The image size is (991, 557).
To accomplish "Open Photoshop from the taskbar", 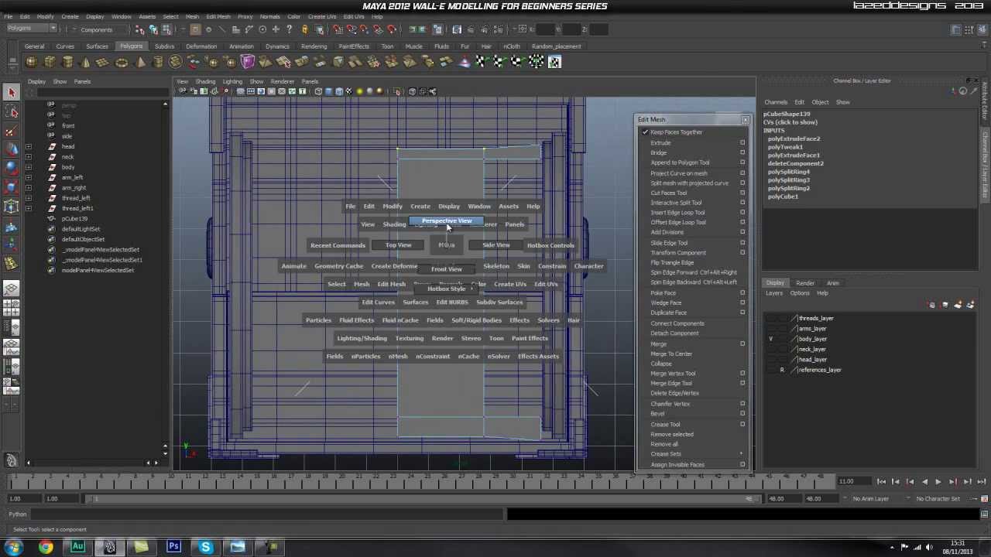I will coord(173,548).
